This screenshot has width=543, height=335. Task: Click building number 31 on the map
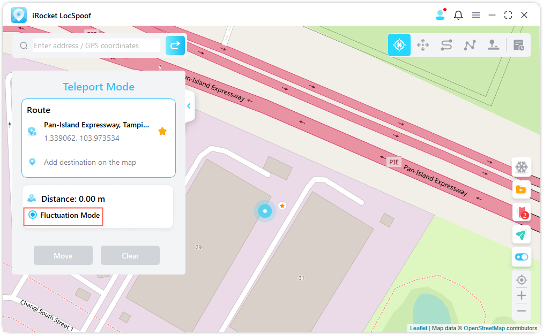click(301, 278)
